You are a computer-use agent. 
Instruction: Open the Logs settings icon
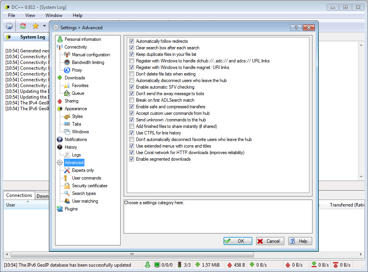coord(67,155)
